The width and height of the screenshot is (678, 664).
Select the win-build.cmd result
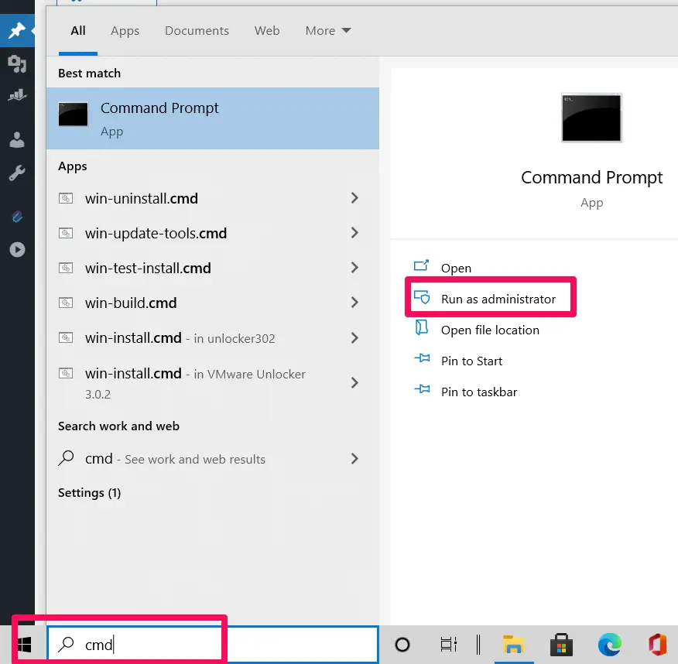pos(213,303)
